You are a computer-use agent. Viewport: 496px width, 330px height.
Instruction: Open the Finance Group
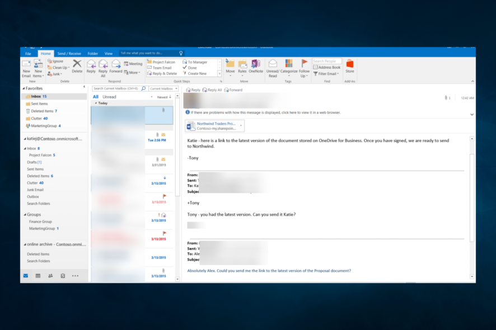point(40,221)
